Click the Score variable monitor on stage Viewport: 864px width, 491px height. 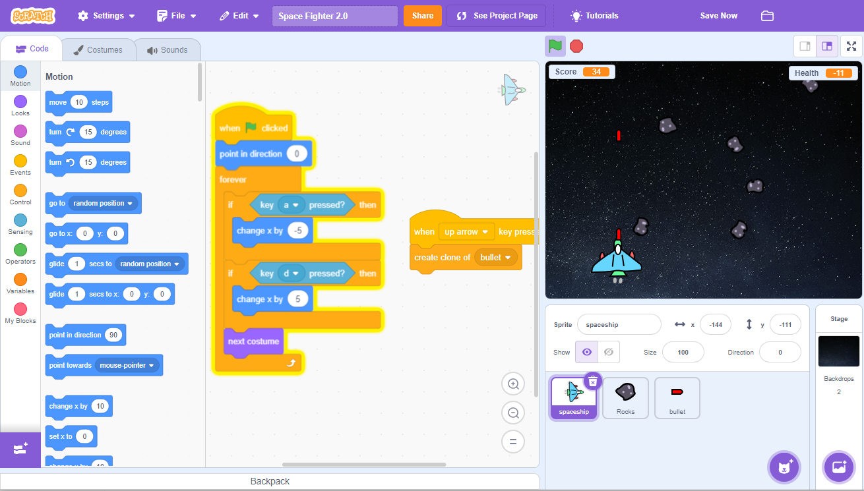tap(582, 72)
